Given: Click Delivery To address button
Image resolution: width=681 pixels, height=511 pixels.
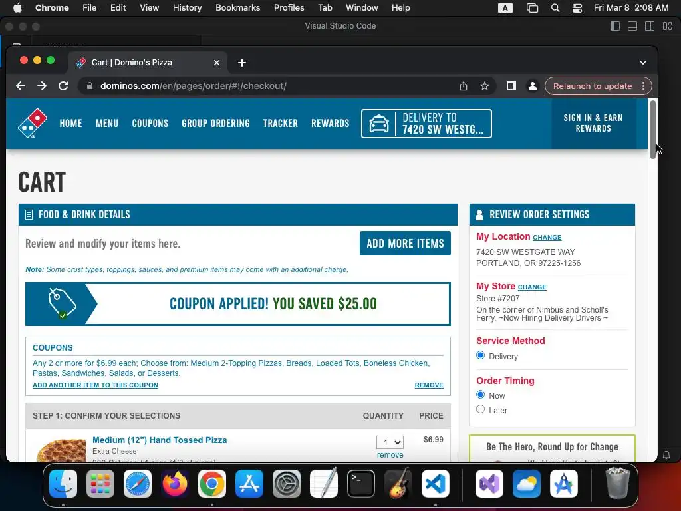Looking at the screenshot, I should [426, 124].
